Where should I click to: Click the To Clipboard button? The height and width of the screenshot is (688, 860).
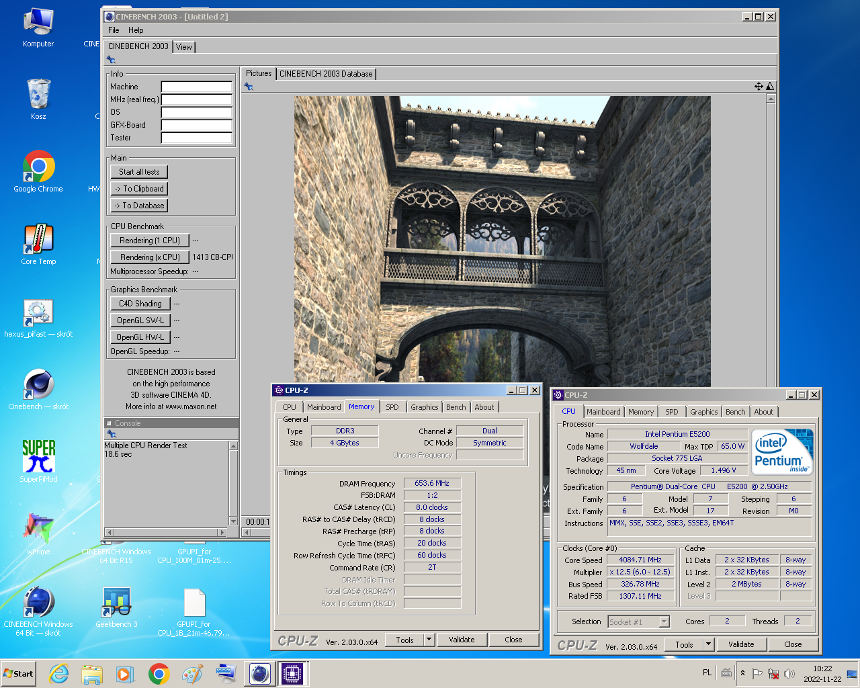tap(139, 189)
